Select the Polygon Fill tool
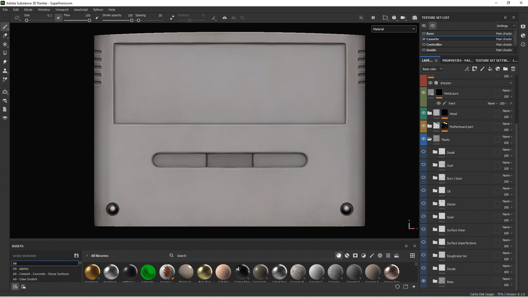 5,53
